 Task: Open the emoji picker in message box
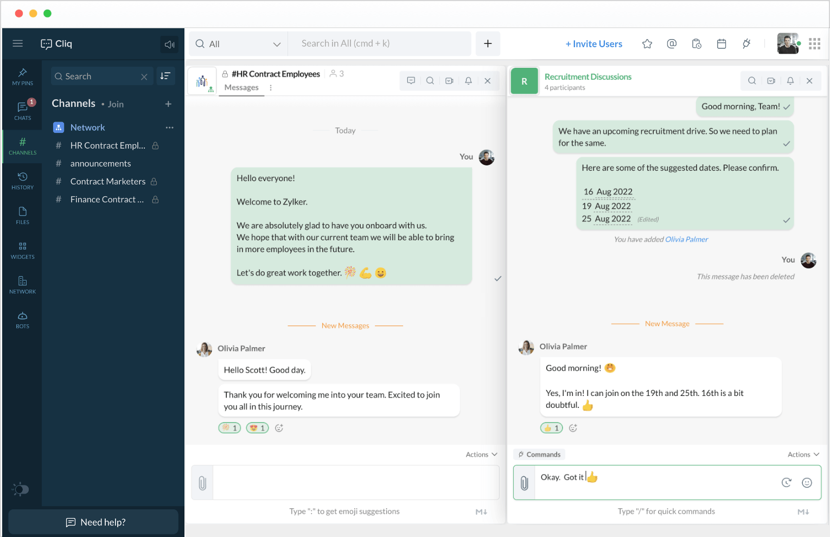coord(807,483)
